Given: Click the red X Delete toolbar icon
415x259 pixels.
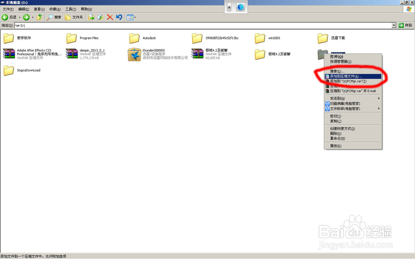Looking at the screenshot, I should 110,17.
